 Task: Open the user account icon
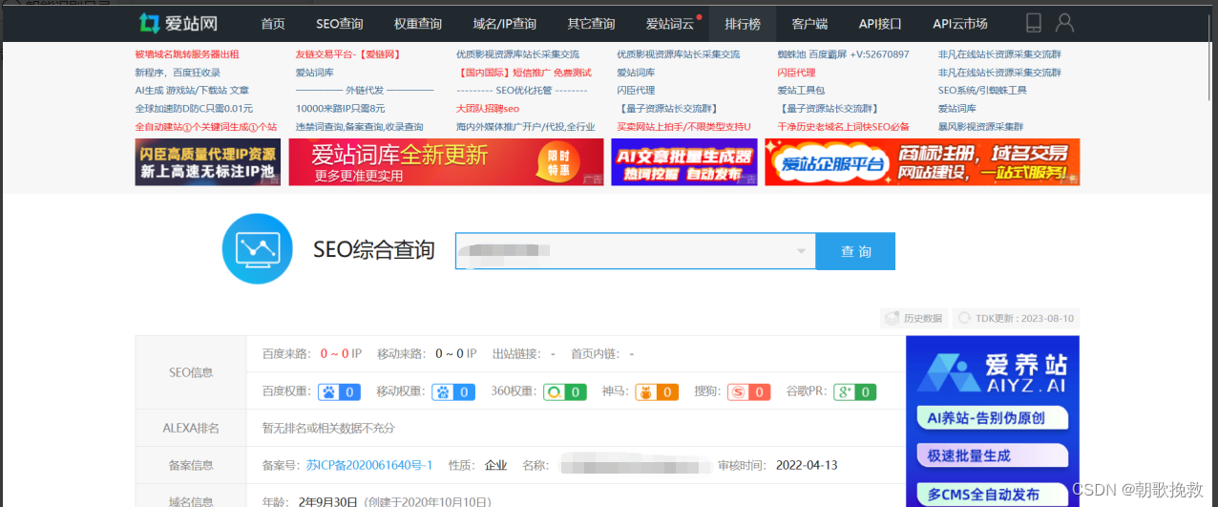pyautogui.click(x=1065, y=23)
